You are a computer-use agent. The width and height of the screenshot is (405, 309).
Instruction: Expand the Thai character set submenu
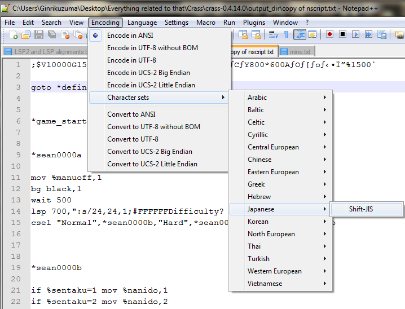tap(280, 246)
